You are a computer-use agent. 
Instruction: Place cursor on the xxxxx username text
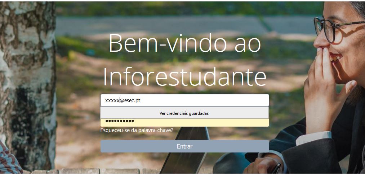click(x=112, y=101)
